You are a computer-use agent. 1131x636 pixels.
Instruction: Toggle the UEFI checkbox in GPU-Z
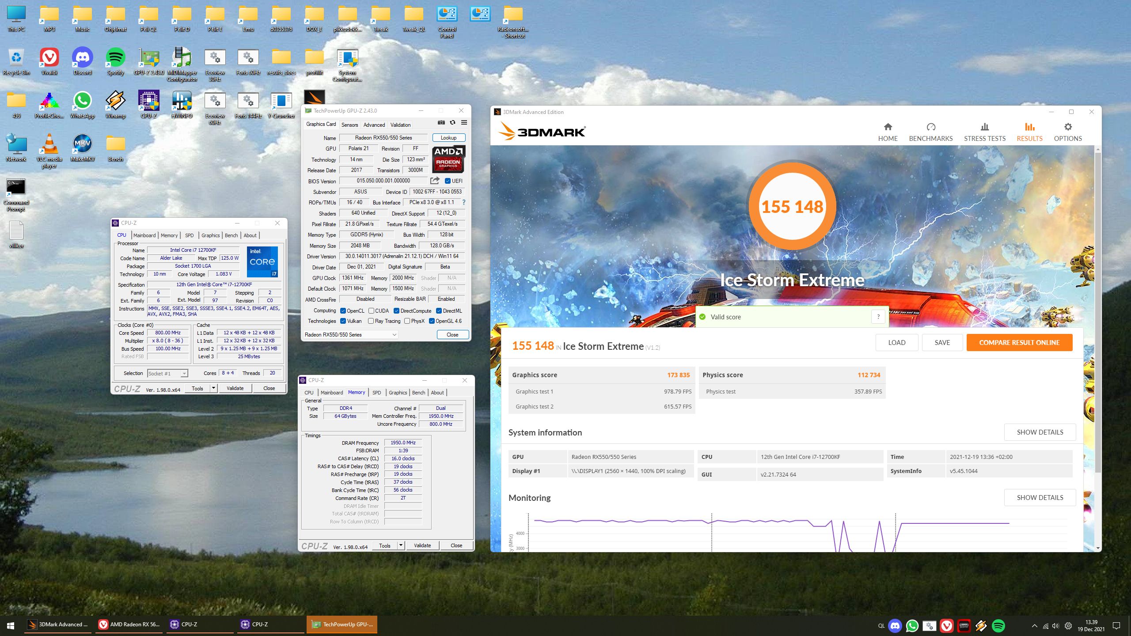(x=448, y=181)
